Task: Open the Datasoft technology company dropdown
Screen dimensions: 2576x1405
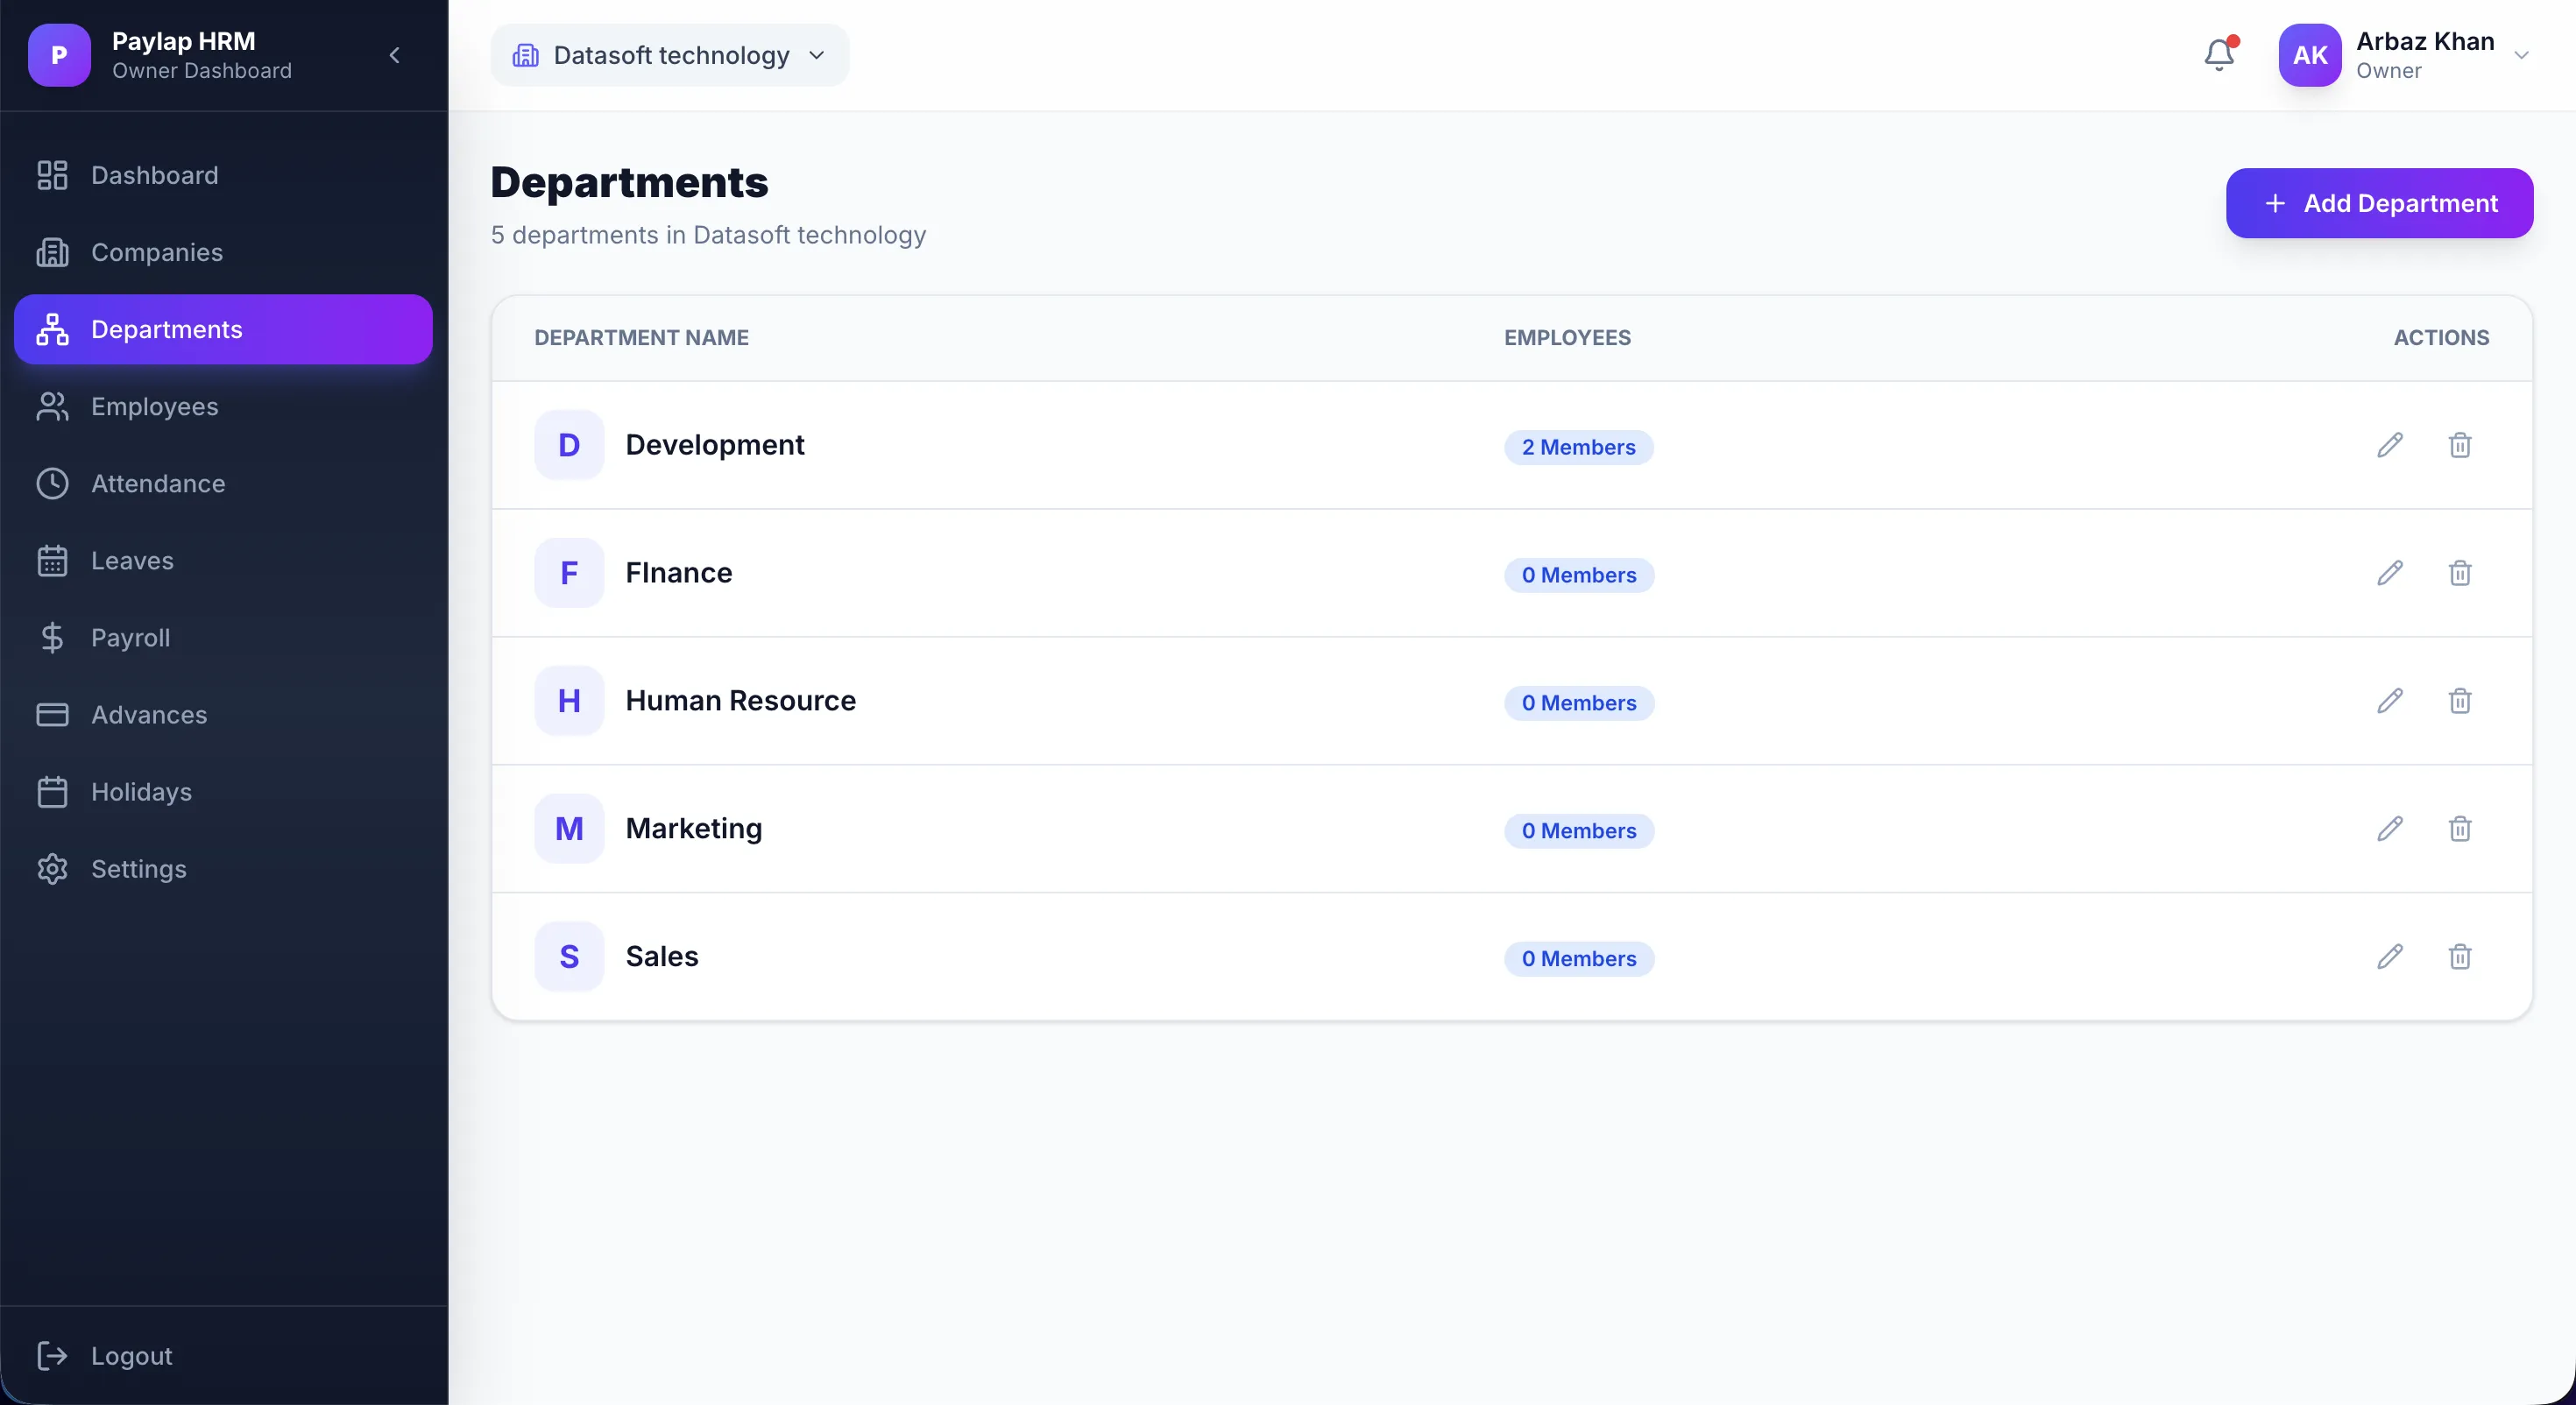Action: click(669, 55)
